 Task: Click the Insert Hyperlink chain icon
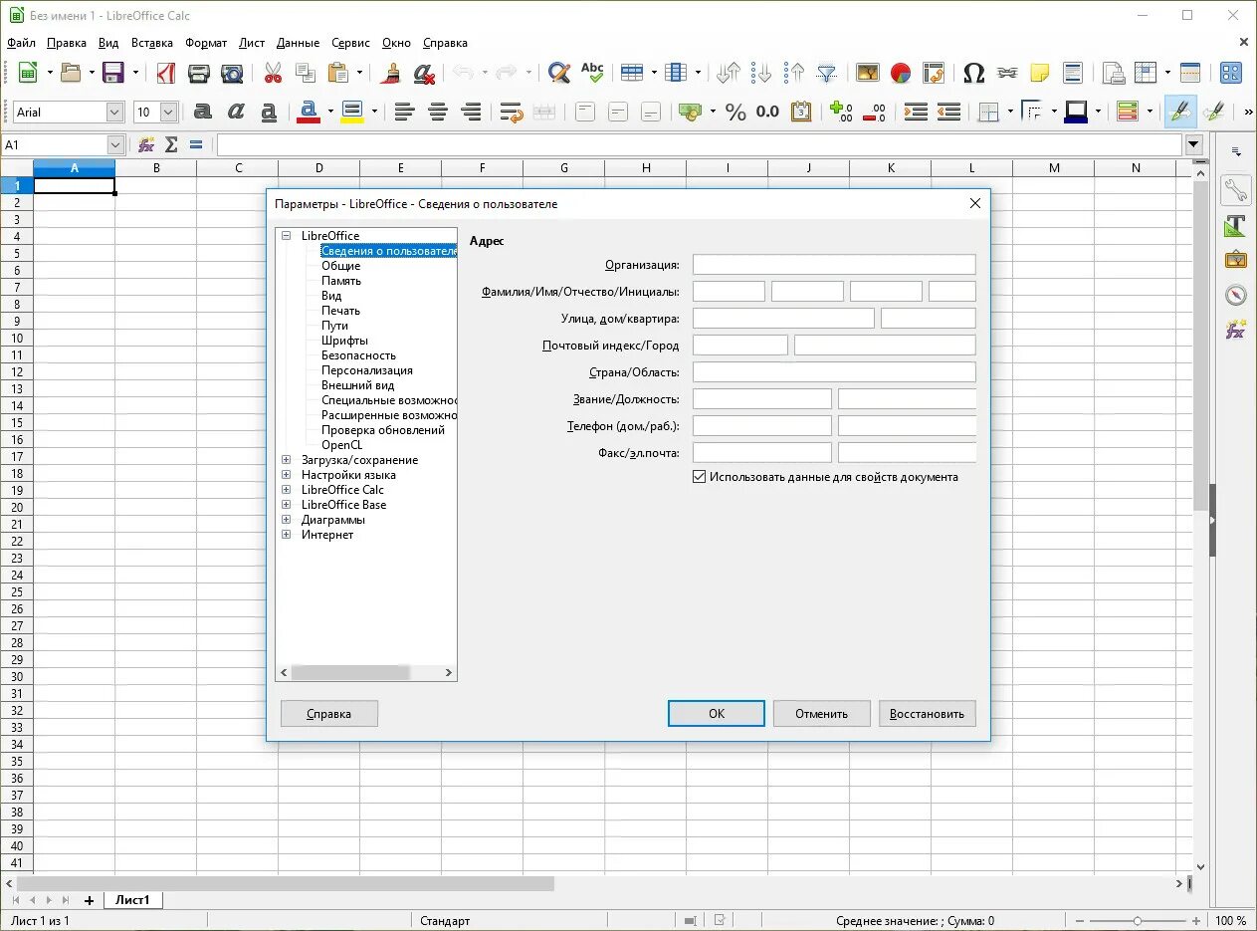[x=1007, y=73]
